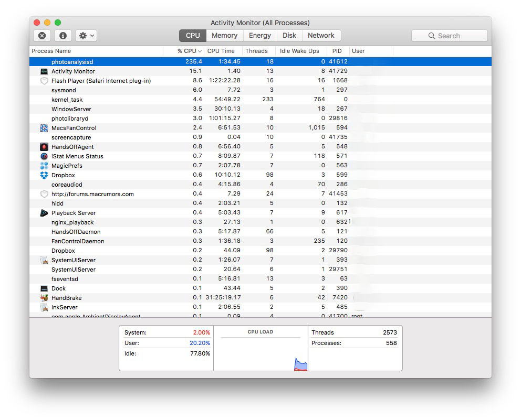Image resolution: width=521 pixels, height=420 pixels.
Task: Click the iStat Menus Status icon
Action: click(44, 156)
